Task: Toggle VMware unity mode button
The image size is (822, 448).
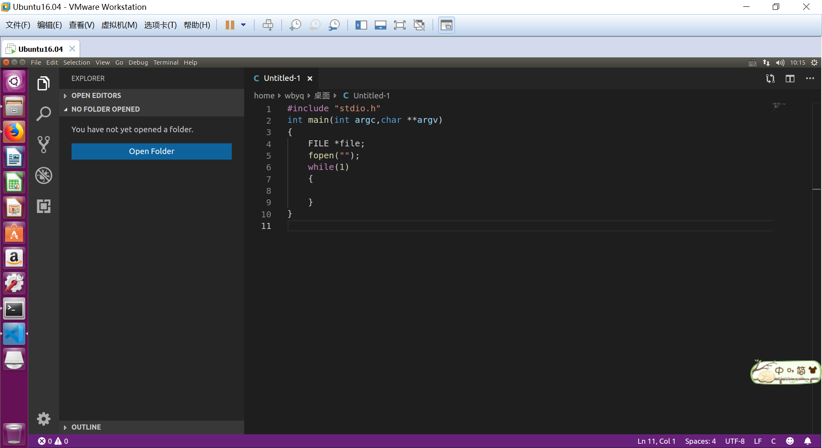Action: click(x=419, y=25)
